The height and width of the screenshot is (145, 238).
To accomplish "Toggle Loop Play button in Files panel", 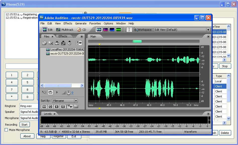I will pos(50,92).
